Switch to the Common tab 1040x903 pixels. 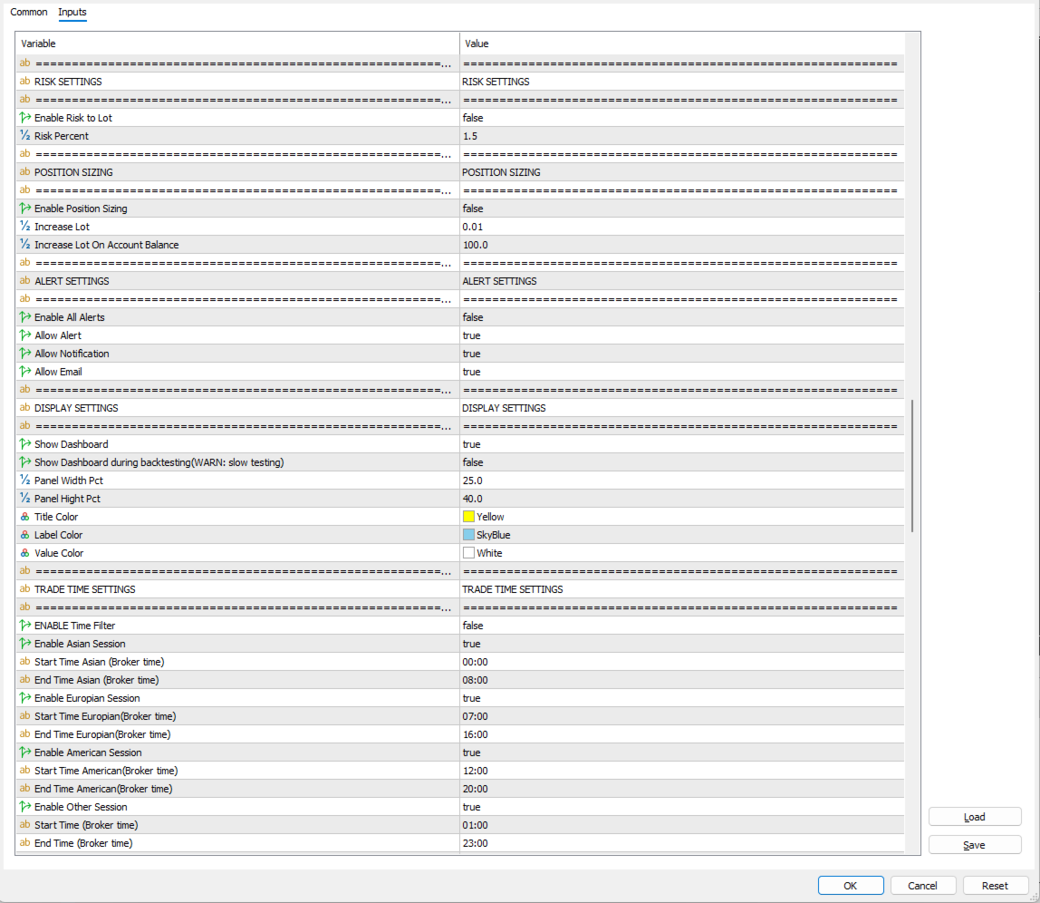point(28,12)
